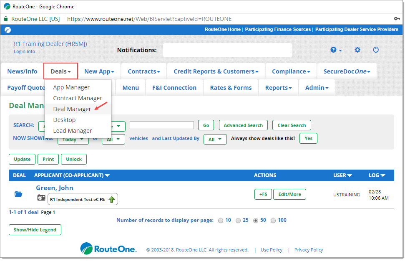Screen dimensions: 405x264
Task: Click the +FS action button
Action: 263,194
